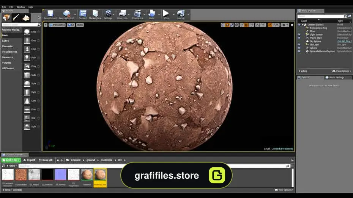The width and height of the screenshot is (353, 198).
Task: Open the Perspective viewport dropdown
Action: (x=57, y=25)
